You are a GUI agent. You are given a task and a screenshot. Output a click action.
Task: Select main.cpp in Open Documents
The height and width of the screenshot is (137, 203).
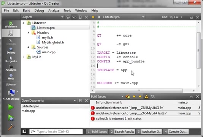[x=28, y=111]
